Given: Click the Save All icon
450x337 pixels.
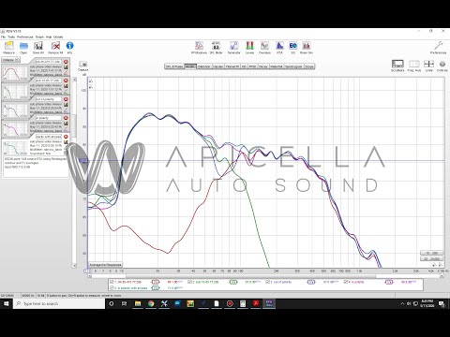Looking at the screenshot, I should (38, 48).
